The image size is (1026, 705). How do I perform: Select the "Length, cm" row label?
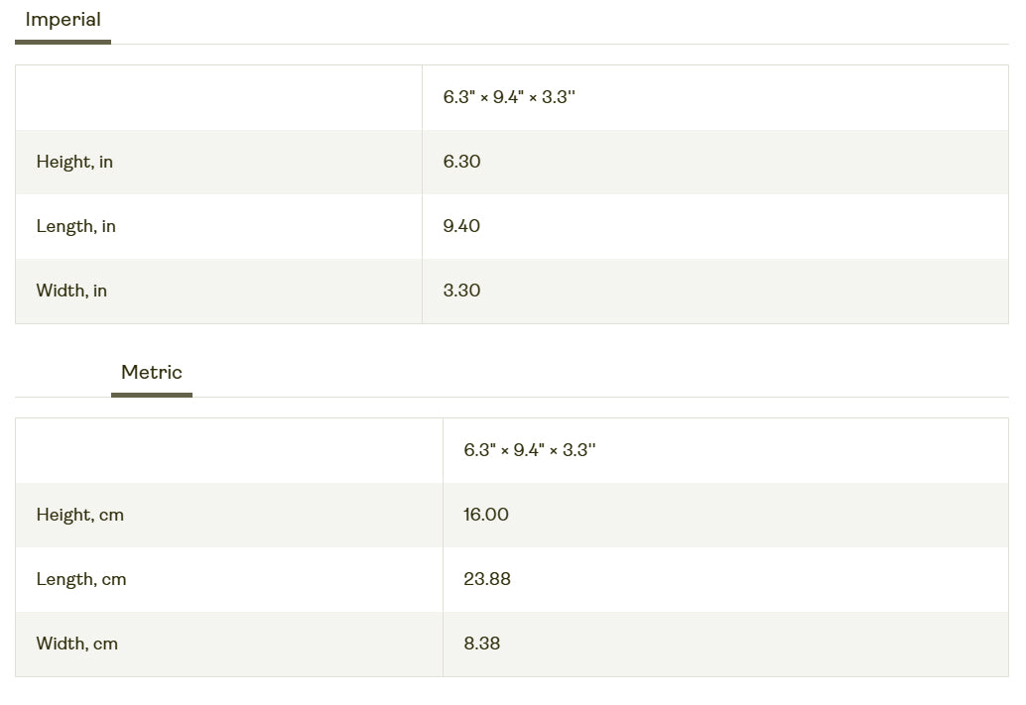[x=81, y=579]
